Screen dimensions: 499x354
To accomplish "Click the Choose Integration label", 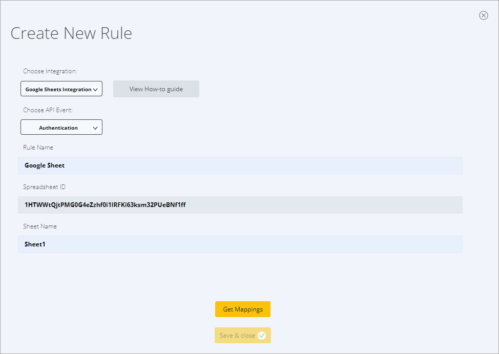I will click(x=50, y=71).
